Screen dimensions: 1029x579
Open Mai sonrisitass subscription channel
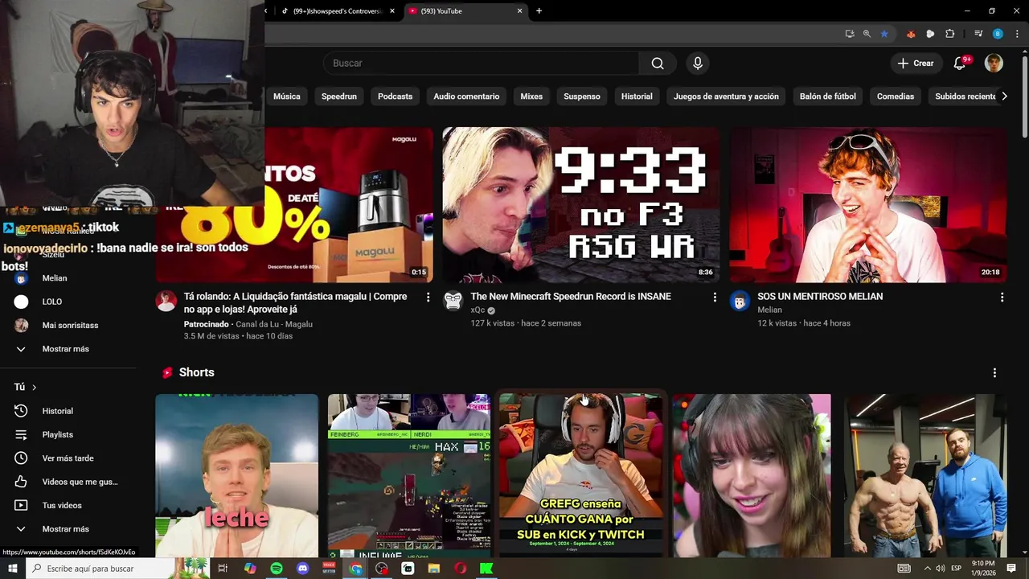pos(68,326)
